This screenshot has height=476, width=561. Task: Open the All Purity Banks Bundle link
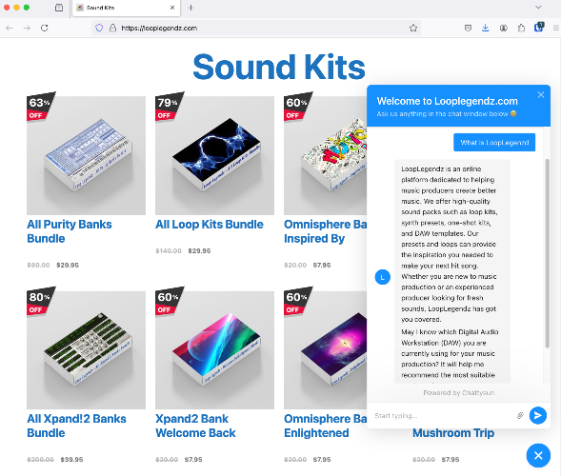coord(70,231)
